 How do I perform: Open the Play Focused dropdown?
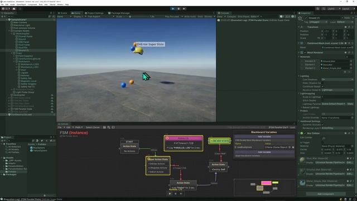coord(173,16)
